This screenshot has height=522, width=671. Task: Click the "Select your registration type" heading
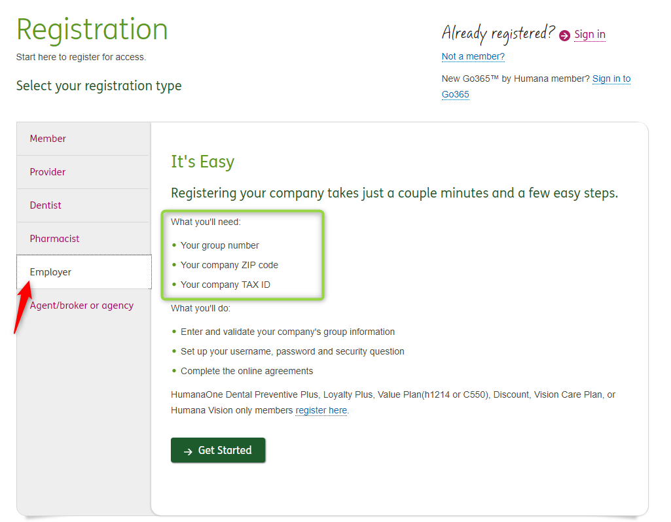tap(99, 86)
